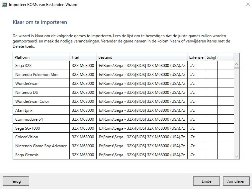Sort by the Bestand column header
The width and height of the screenshot is (252, 189).
click(142, 57)
